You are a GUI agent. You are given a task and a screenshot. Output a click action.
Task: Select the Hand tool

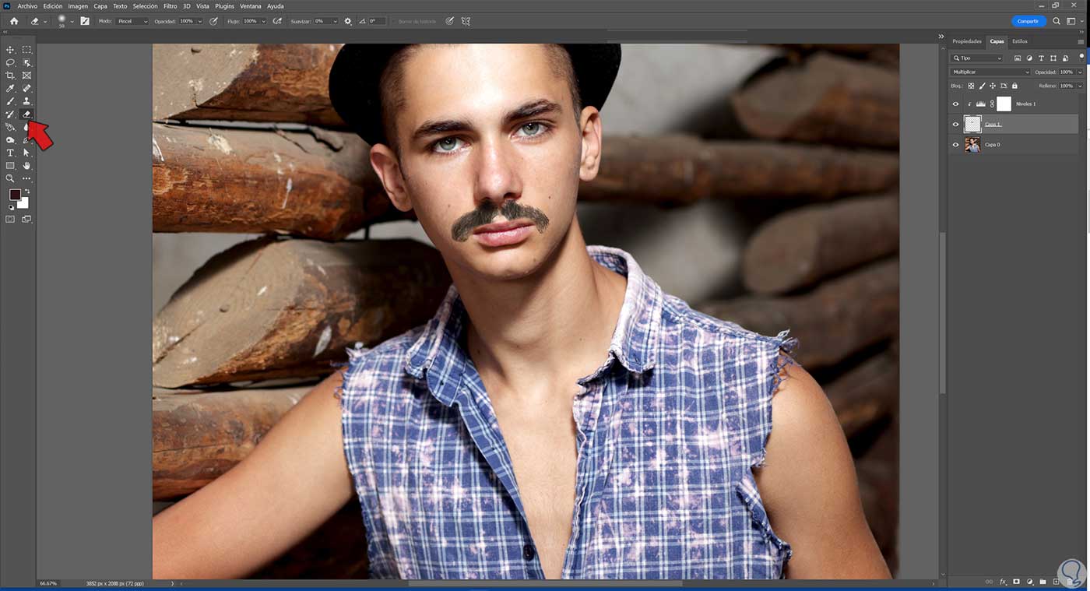point(26,165)
